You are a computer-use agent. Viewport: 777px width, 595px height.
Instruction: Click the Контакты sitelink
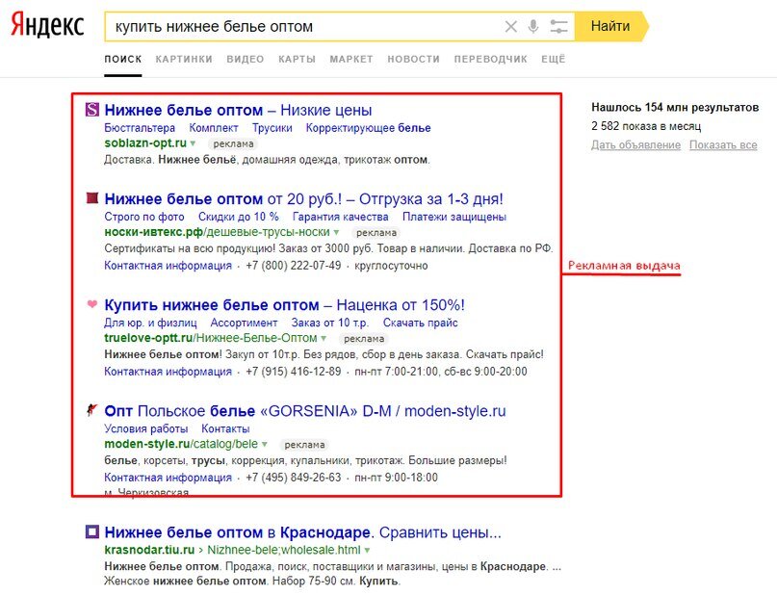[225, 428]
